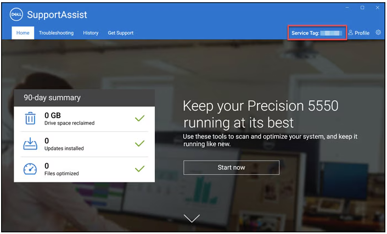Open the History tab
Screen dimensions: 387x234
tap(91, 33)
